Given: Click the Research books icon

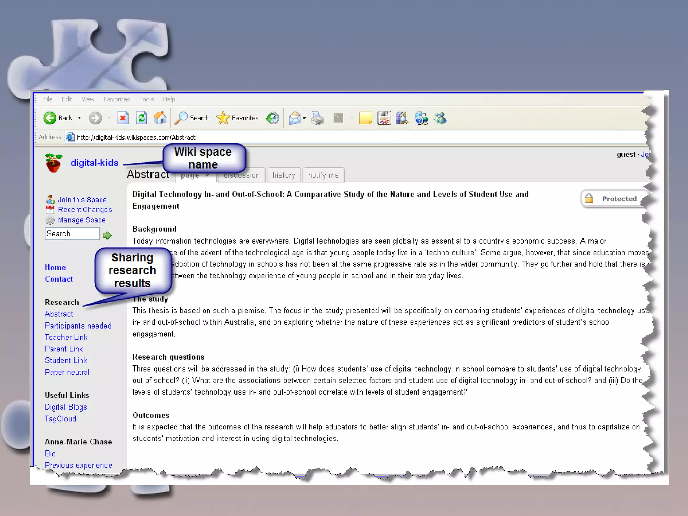Looking at the screenshot, I should pyautogui.click(x=402, y=118).
